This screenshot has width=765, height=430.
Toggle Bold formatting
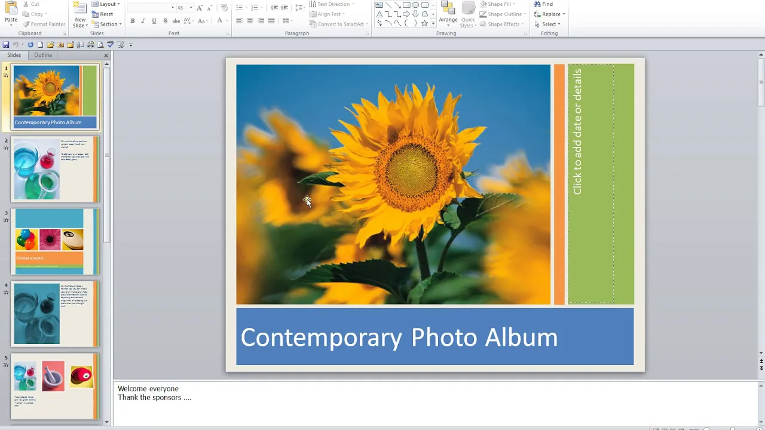tap(133, 21)
